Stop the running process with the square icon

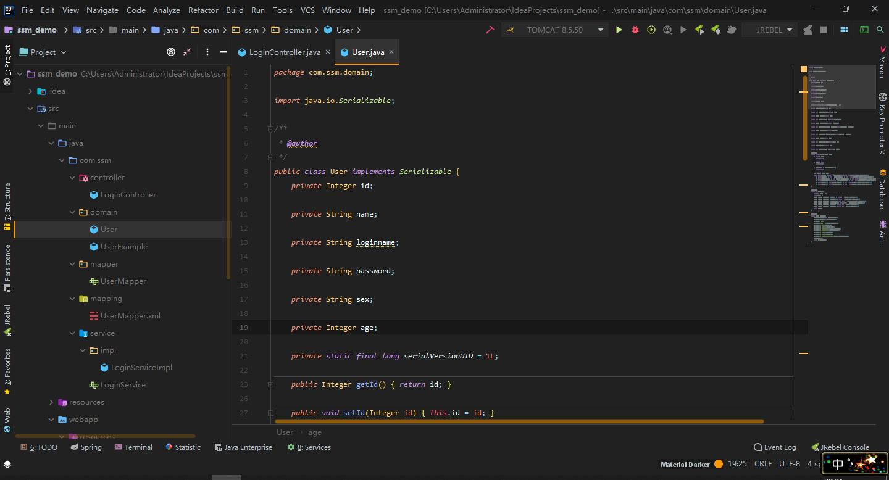[x=824, y=29]
